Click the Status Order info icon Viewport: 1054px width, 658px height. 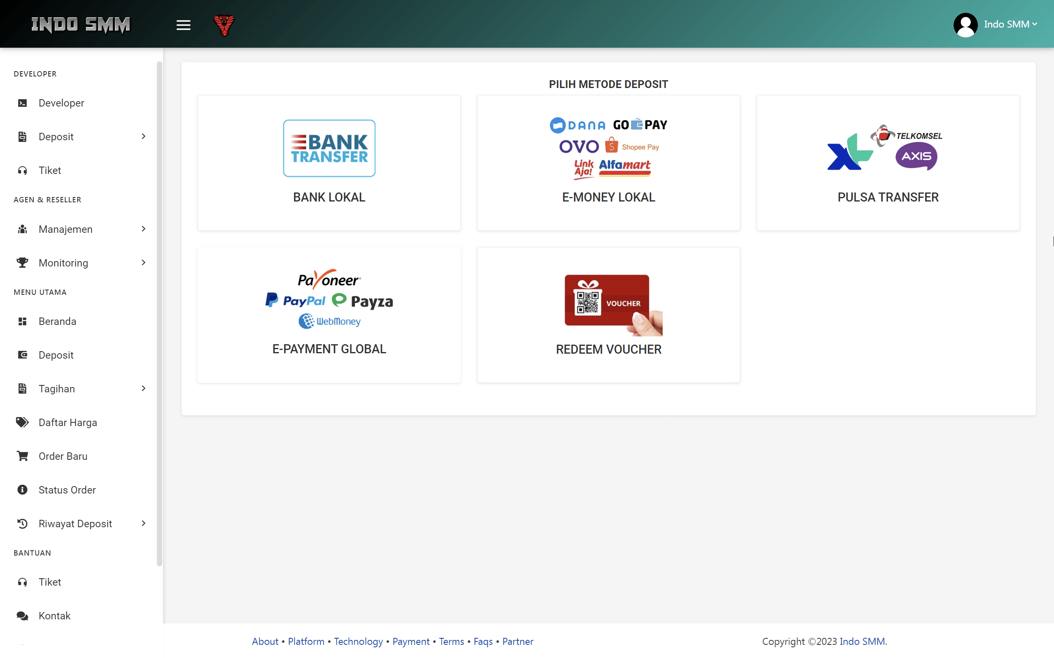tap(22, 489)
